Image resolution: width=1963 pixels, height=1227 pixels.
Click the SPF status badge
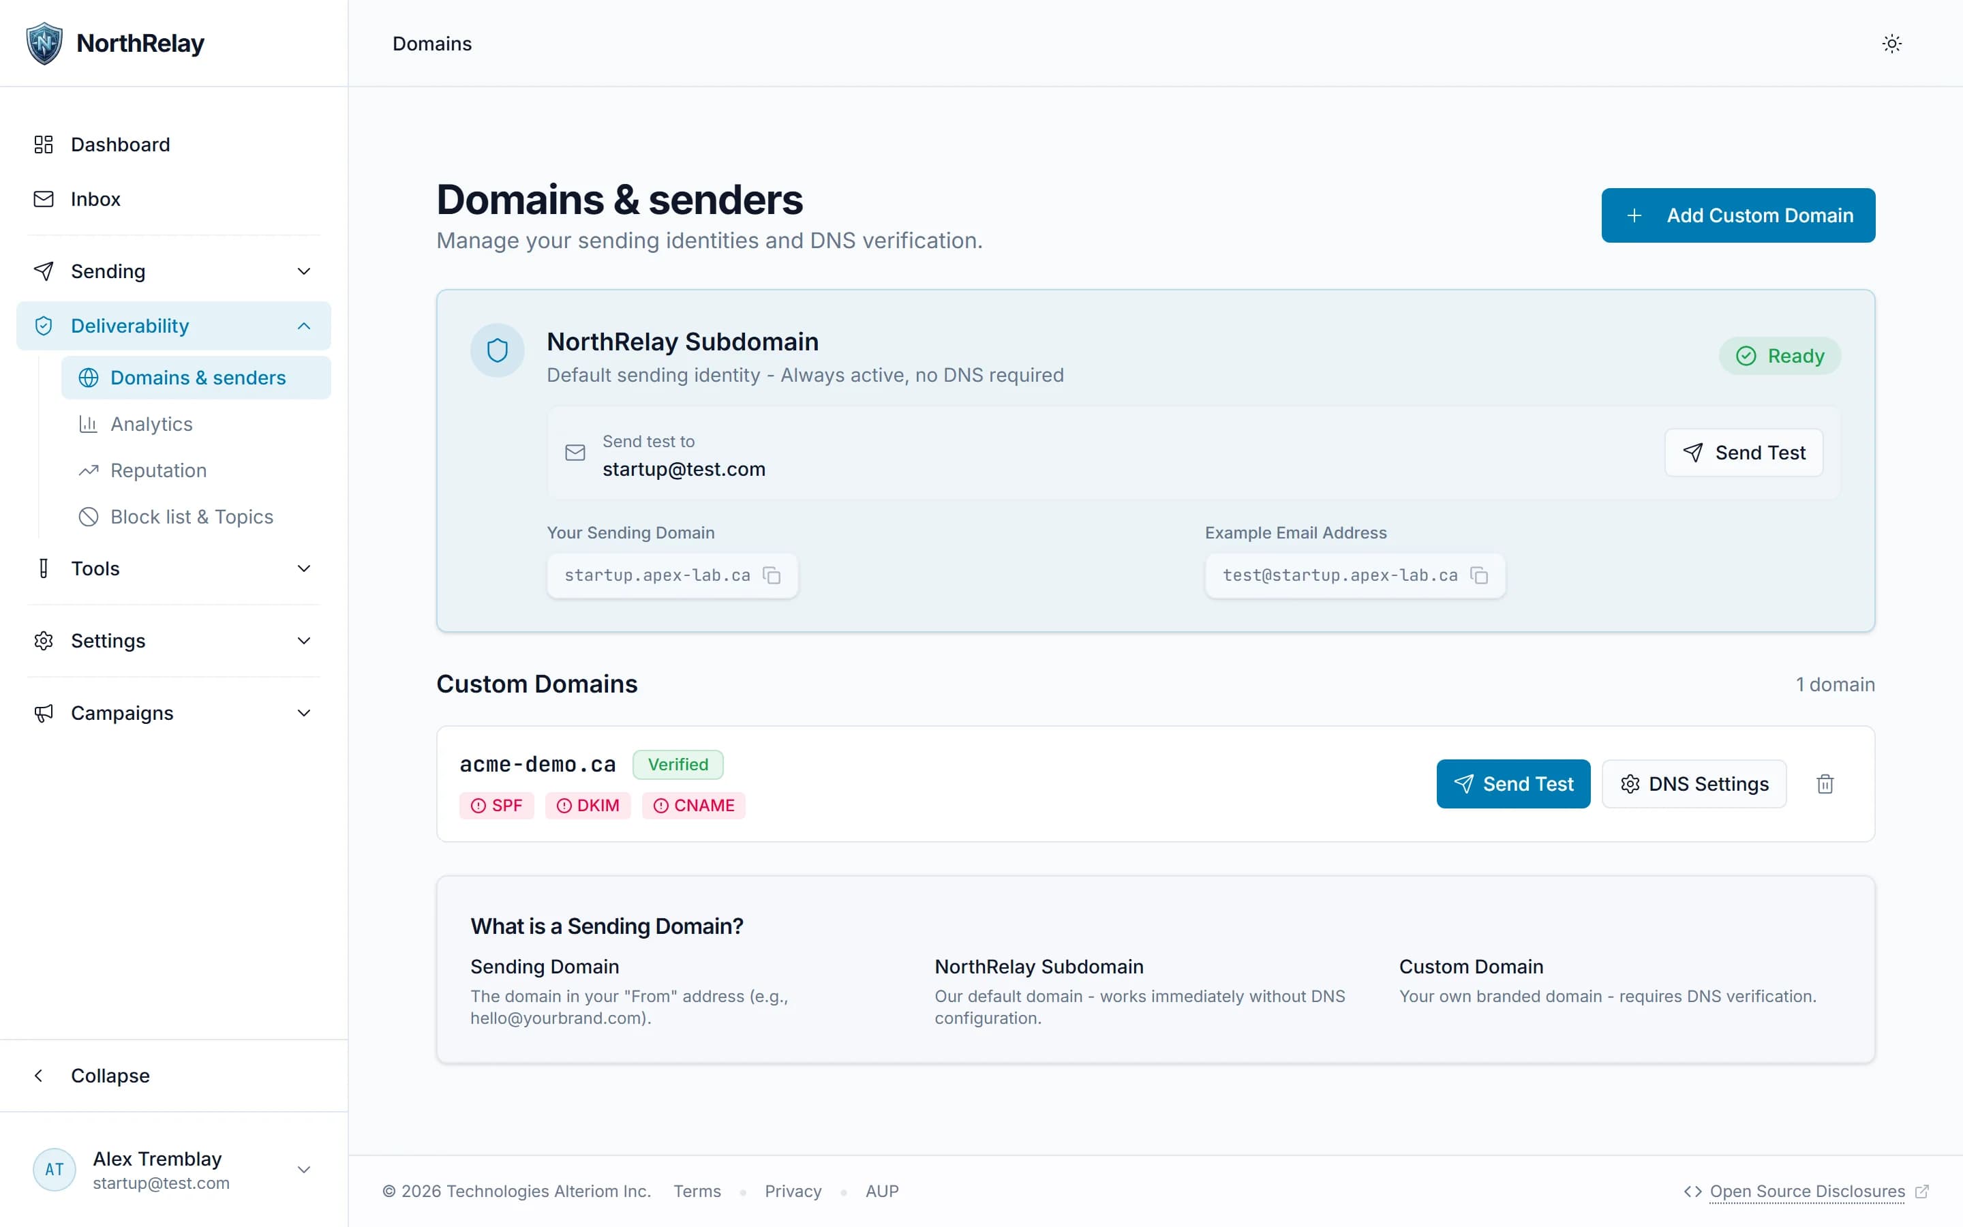pyautogui.click(x=496, y=806)
